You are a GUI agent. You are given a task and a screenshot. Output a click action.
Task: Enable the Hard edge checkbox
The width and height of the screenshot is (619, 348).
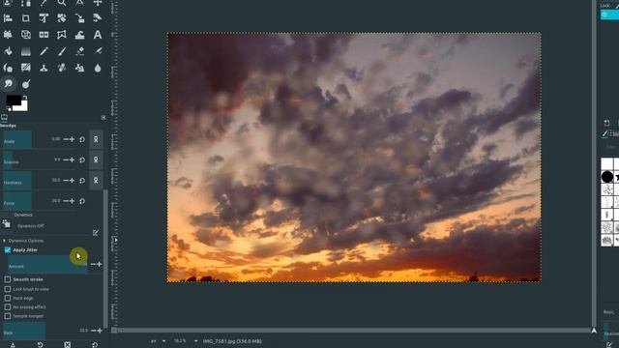coord(8,298)
